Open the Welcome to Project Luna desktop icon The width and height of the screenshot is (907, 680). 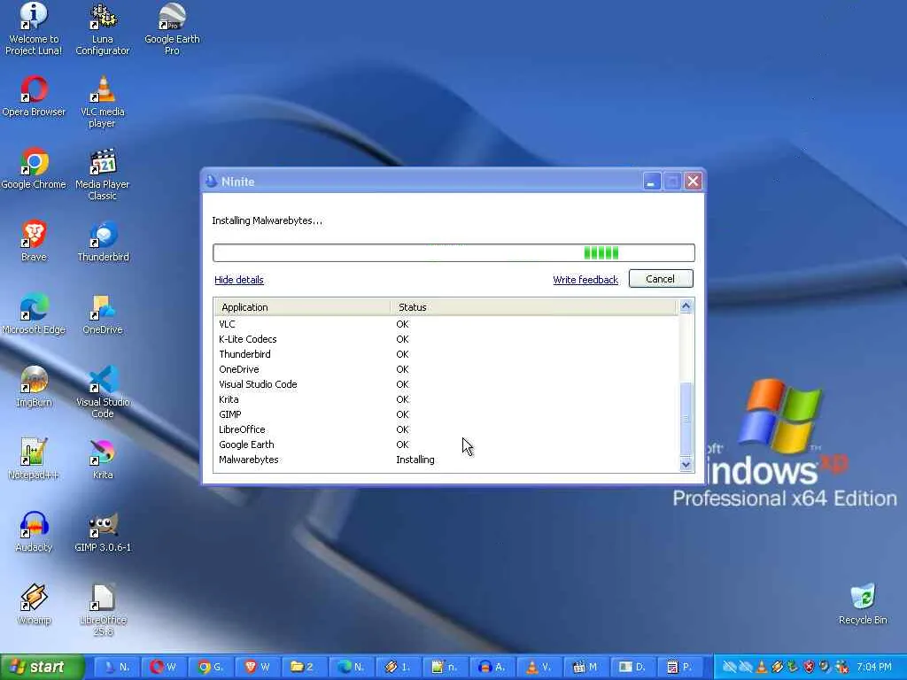(34, 29)
